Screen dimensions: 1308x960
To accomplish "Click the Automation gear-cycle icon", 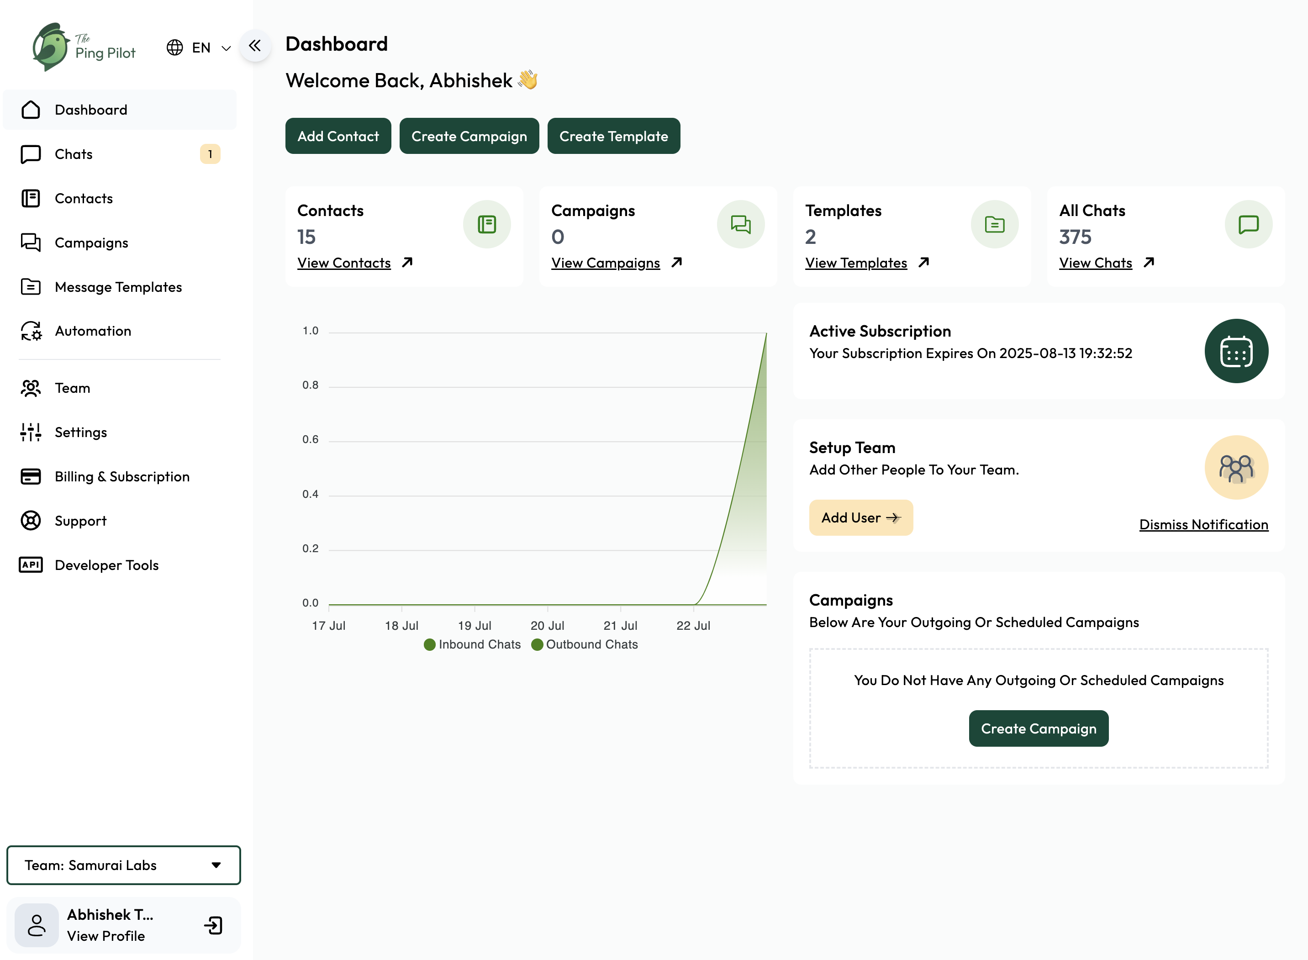I will tap(31, 331).
